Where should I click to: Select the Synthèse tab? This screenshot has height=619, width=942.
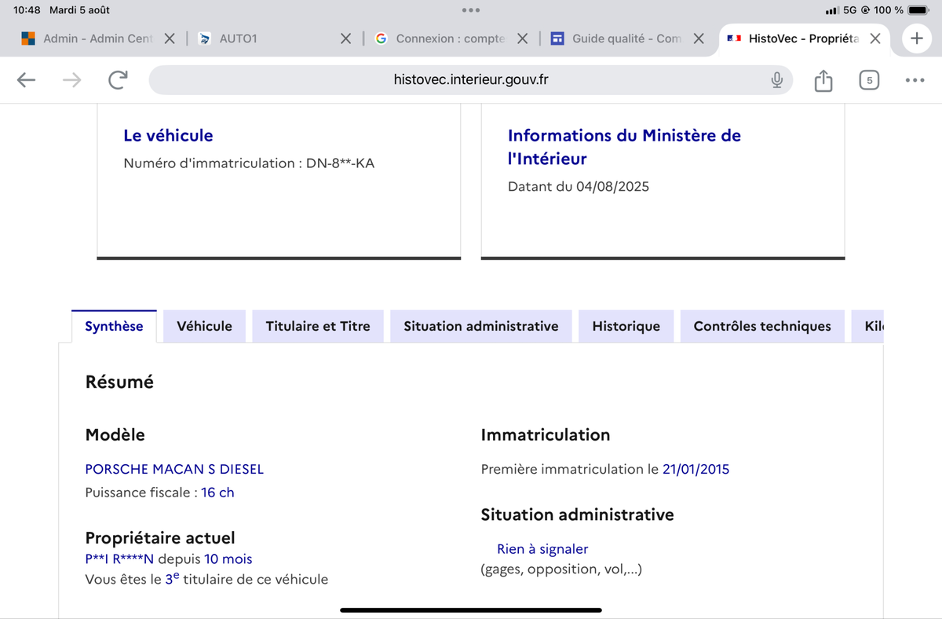coord(114,326)
